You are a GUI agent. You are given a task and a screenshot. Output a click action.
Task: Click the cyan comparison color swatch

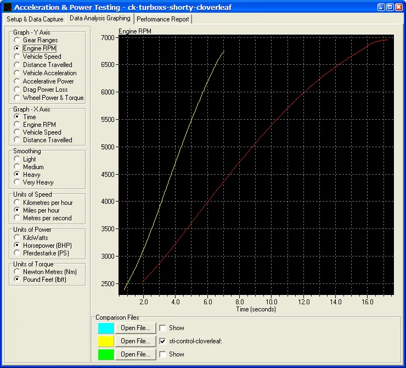(105, 328)
